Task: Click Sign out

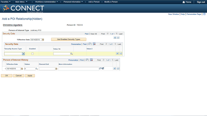Action: point(201,2)
